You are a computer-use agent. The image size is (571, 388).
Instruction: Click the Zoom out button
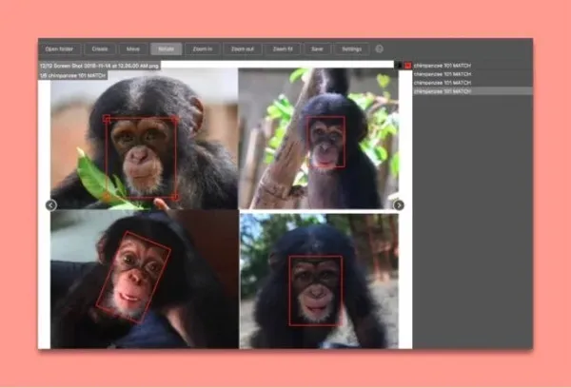(243, 48)
